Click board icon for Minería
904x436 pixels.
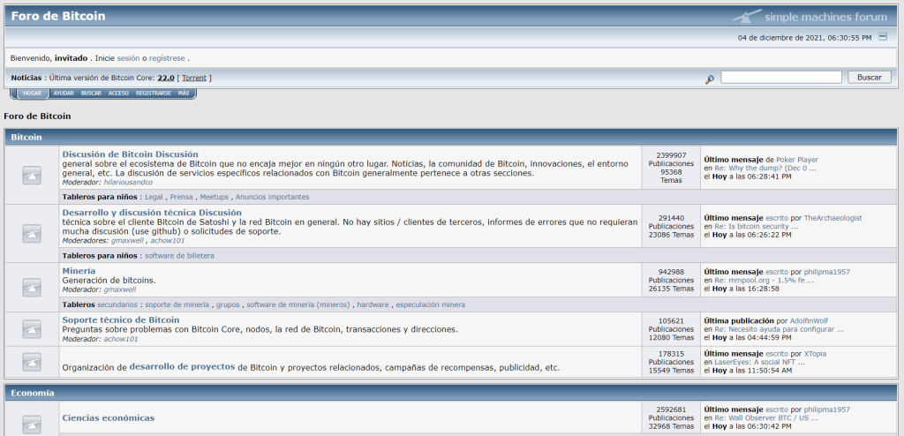tap(32, 287)
